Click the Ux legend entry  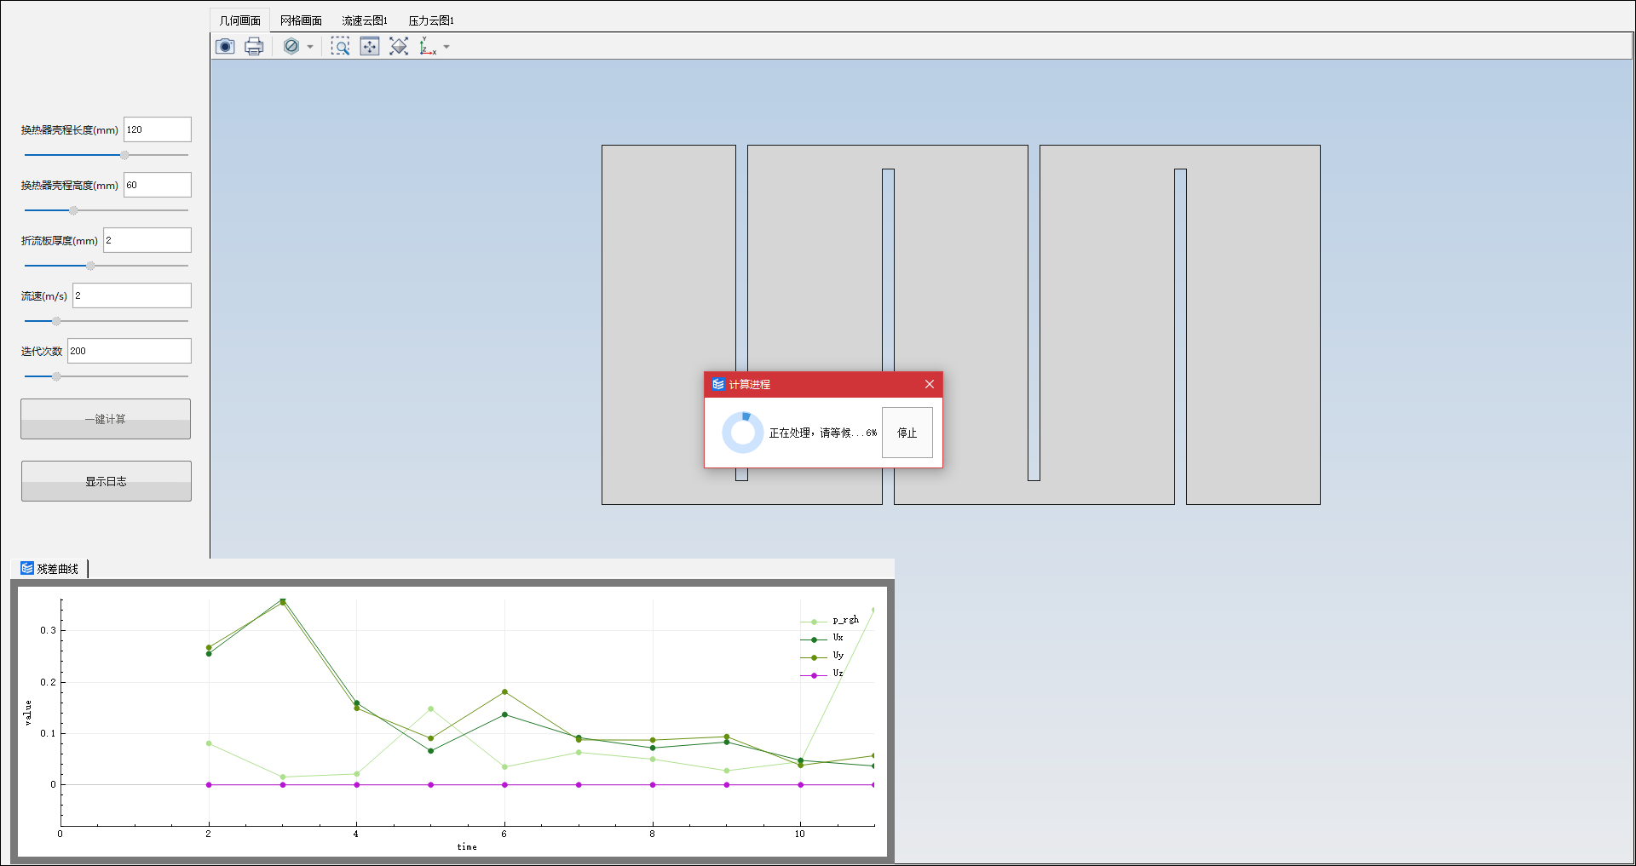pos(822,638)
